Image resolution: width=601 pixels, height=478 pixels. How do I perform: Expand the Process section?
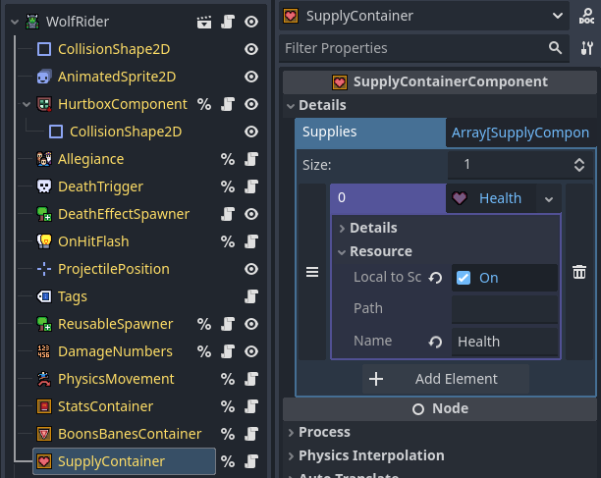point(291,433)
